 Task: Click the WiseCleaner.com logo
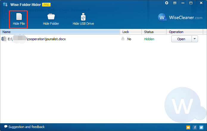pyautogui.click(x=180, y=17)
